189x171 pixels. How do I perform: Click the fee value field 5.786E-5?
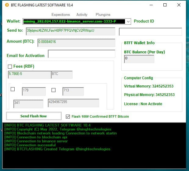(x=30, y=75)
